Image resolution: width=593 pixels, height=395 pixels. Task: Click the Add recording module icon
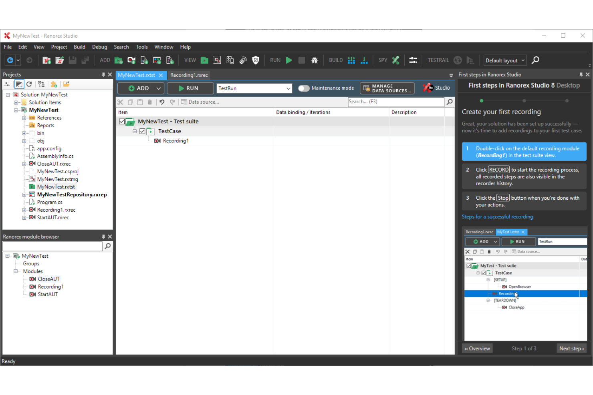tap(131, 60)
